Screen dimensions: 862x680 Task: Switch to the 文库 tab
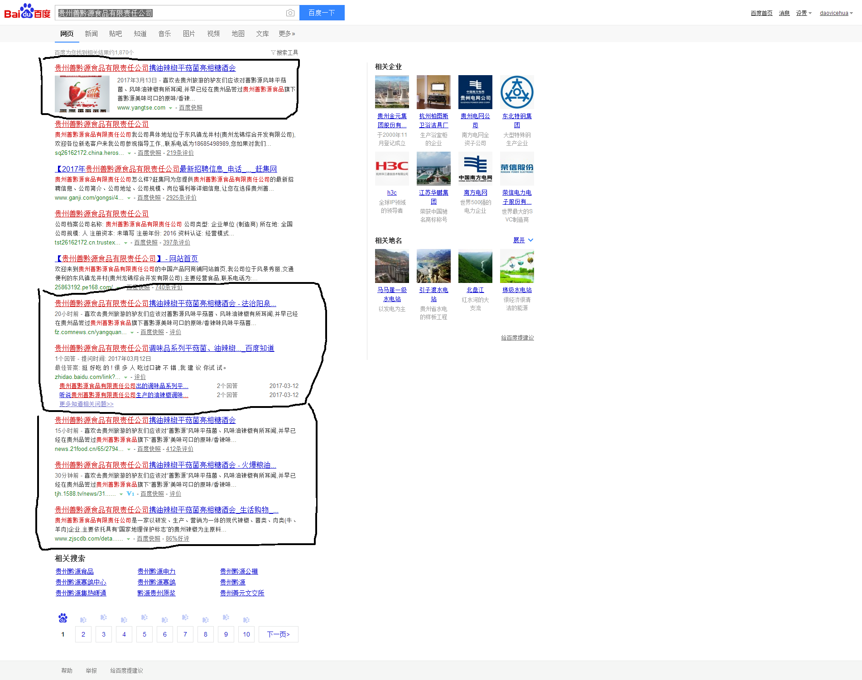(262, 34)
